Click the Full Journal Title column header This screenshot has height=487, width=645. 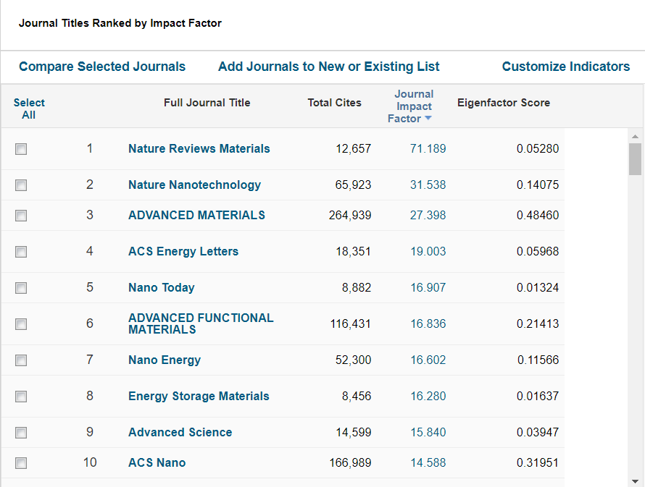(x=207, y=103)
